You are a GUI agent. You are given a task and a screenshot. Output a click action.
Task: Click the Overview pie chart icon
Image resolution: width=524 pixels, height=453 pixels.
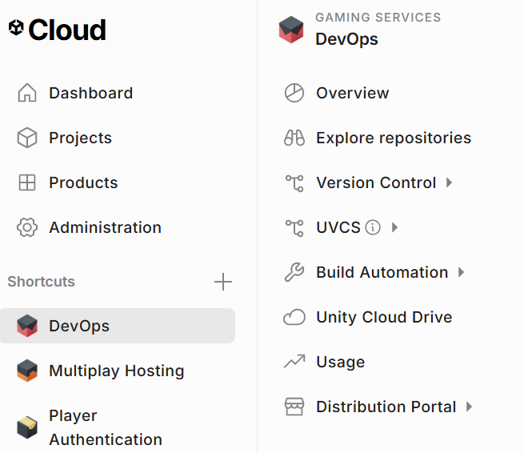(x=294, y=93)
